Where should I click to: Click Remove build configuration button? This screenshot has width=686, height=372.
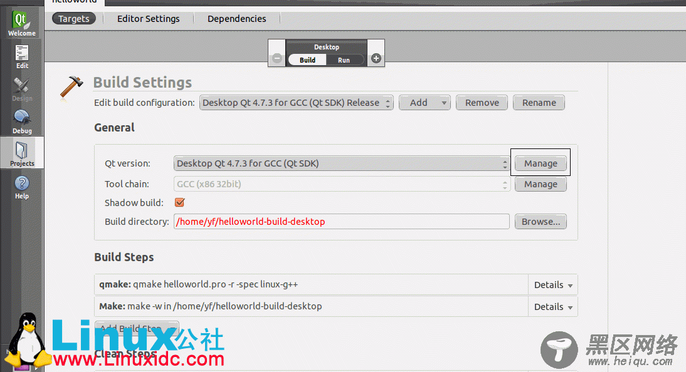(482, 103)
